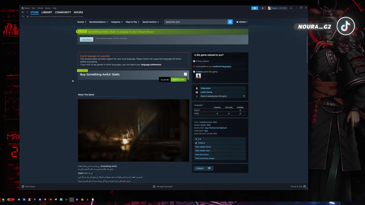This screenshot has height=205, width=365.
Task: Open the Help menu
Action: (54, 8)
